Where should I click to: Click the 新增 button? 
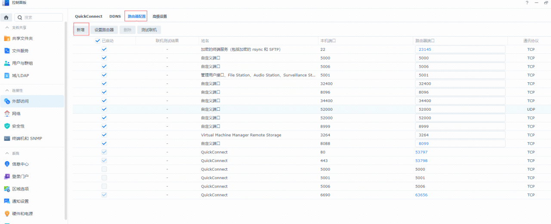point(81,30)
